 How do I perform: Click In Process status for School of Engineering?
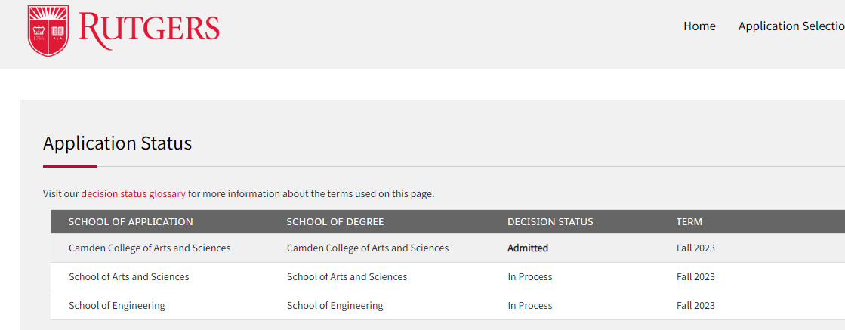529,305
